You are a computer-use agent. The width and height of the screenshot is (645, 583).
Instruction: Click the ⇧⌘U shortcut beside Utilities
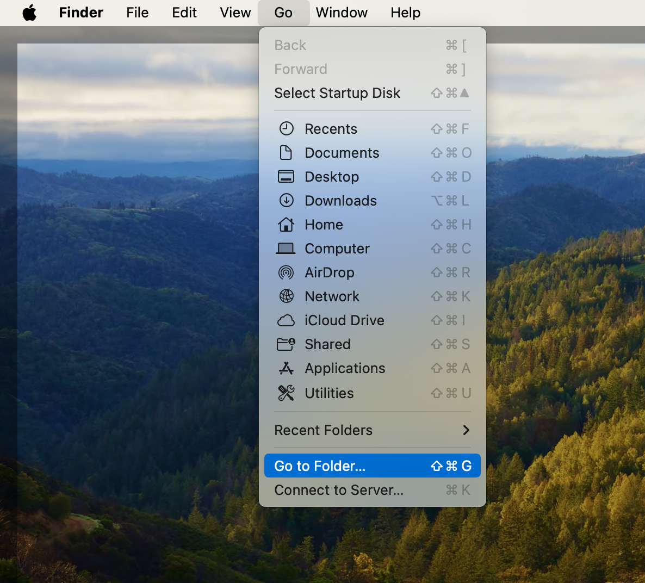pos(451,393)
